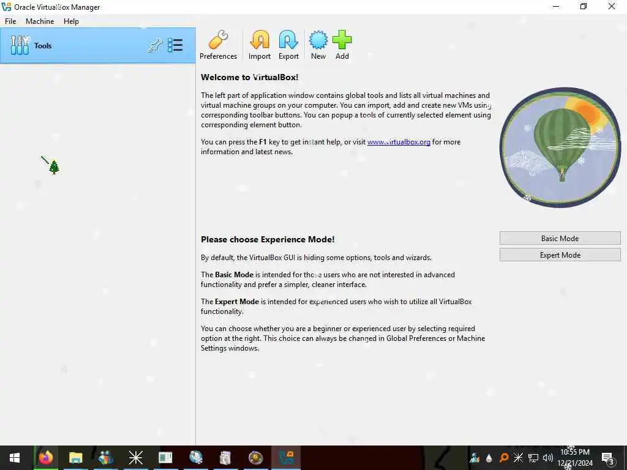
Task: Click 'Please choose Experience Mode!' heading
Action: click(x=268, y=239)
